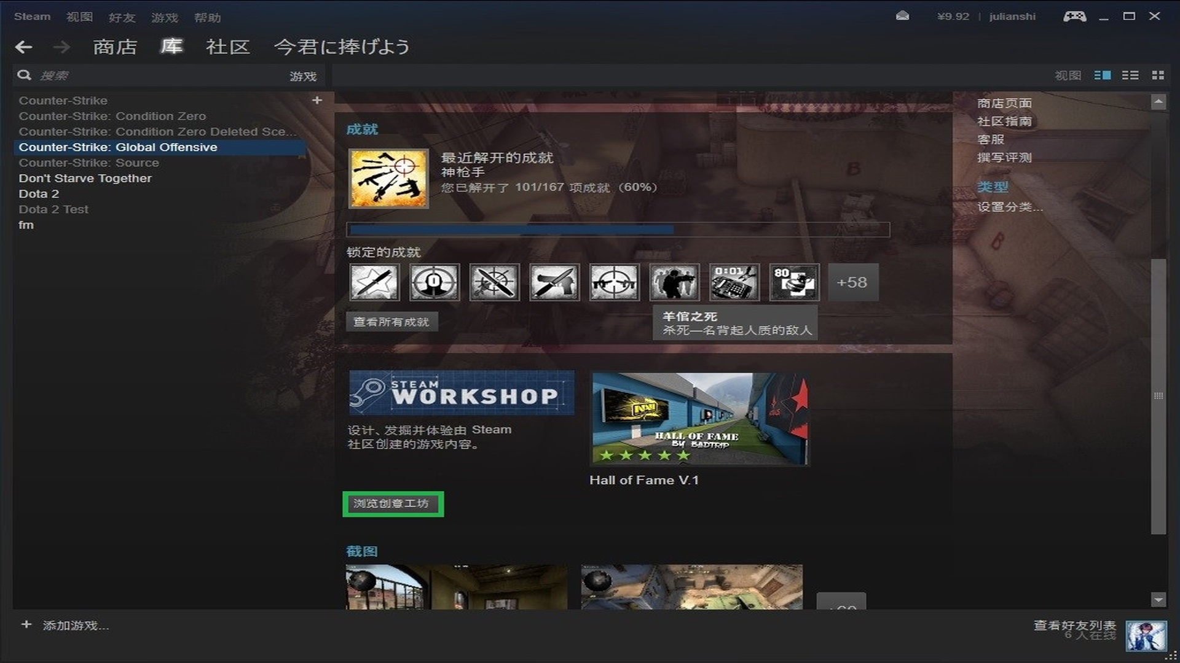This screenshot has width=1180, height=663.
Task: Open the inbox notifications envelope icon
Action: point(902,17)
